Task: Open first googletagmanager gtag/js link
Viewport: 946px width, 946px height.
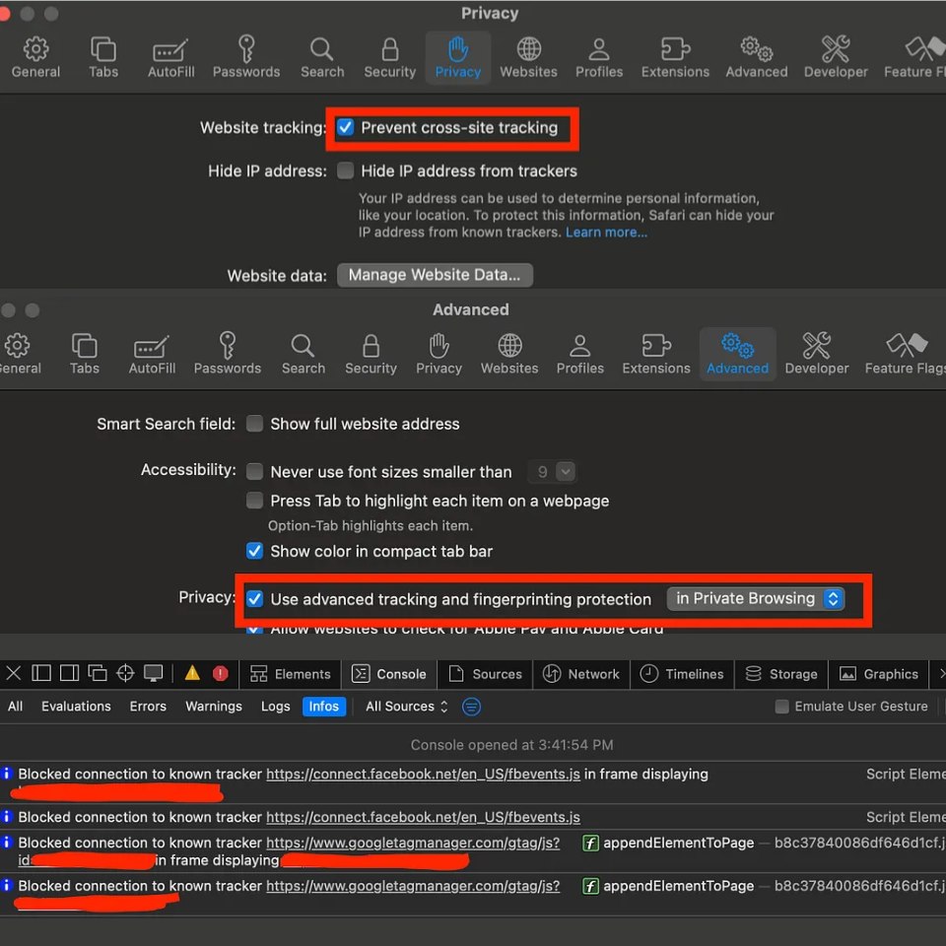Action: (413, 843)
